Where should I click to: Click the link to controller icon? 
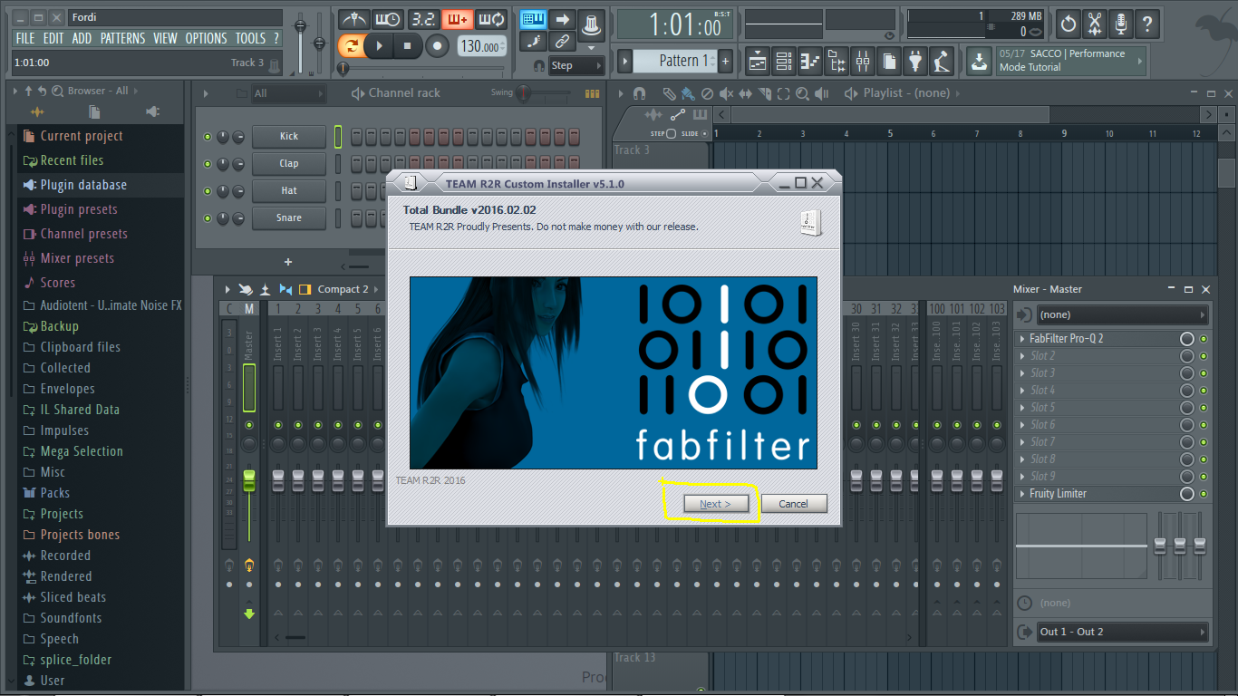tap(562, 41)
